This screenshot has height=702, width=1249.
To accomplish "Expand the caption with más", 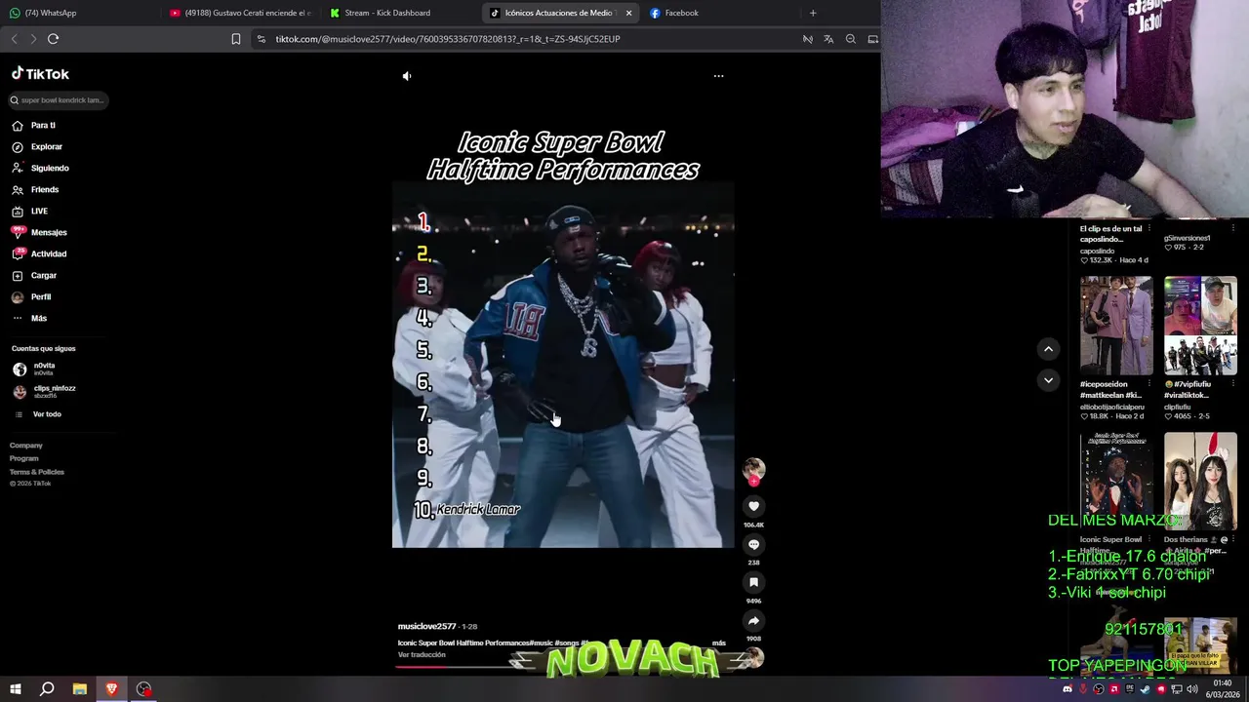I will point(719,643).
